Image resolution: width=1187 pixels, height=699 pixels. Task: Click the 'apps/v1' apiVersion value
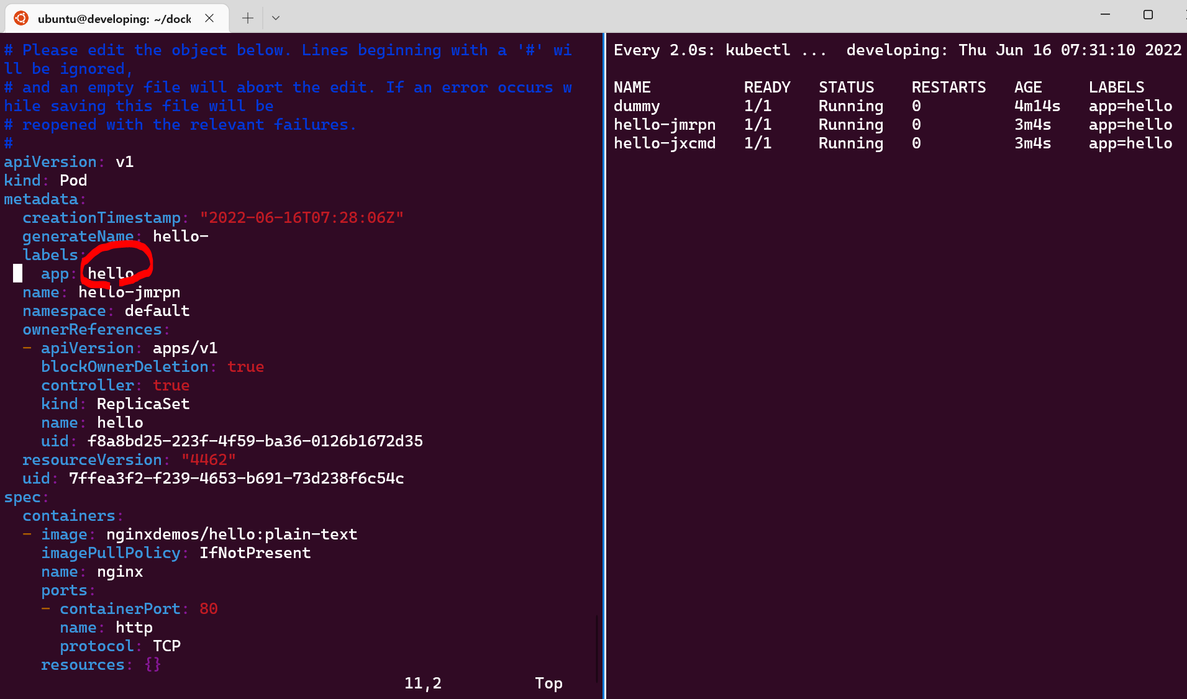point(185,348)
